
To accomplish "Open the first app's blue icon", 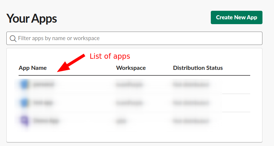I will tap(24, 84).
